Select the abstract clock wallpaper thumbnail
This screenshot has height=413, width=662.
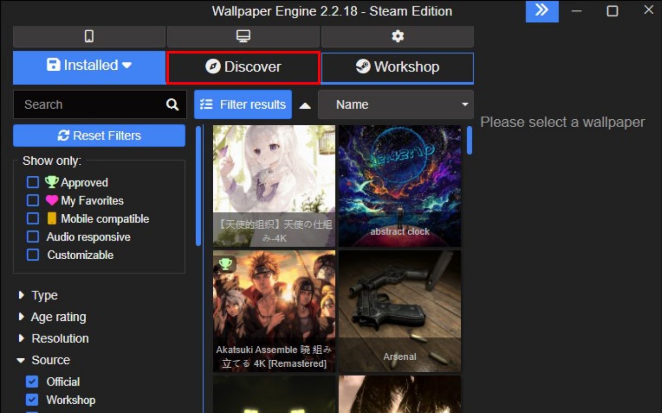399,186
